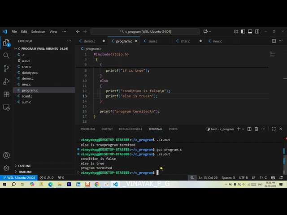
Task: Open Windows Start menu
Action: point(4,184)
